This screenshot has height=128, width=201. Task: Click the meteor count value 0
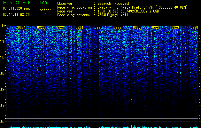[x=45, y=15]
